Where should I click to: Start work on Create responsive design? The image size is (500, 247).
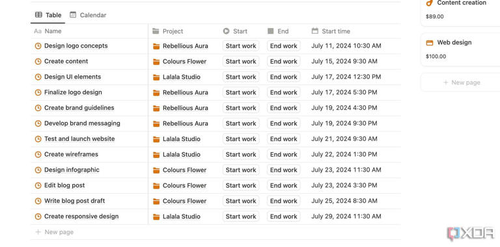point(241,216)
